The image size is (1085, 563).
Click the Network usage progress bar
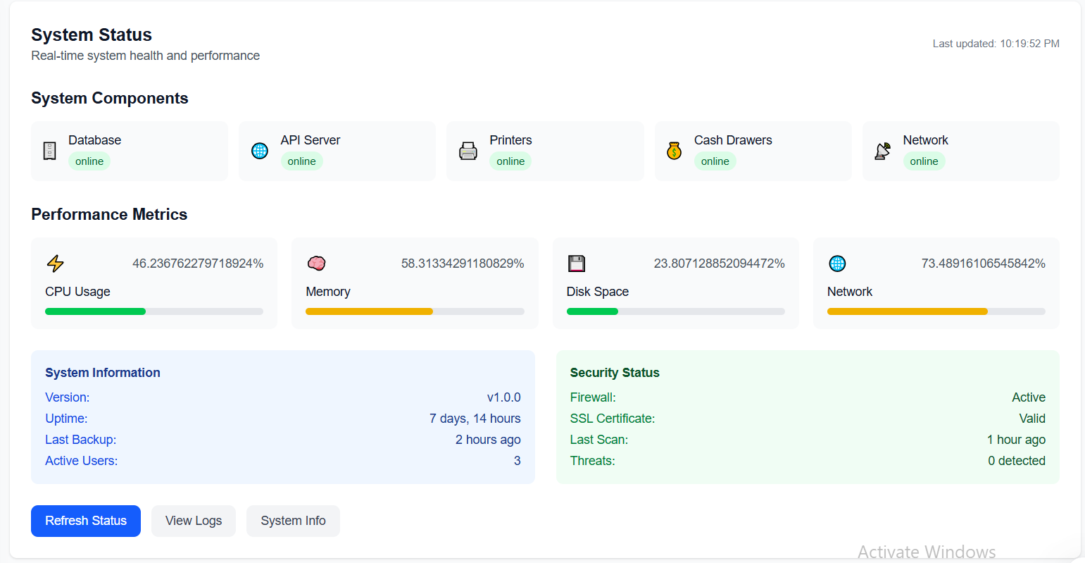pos(936,311)
